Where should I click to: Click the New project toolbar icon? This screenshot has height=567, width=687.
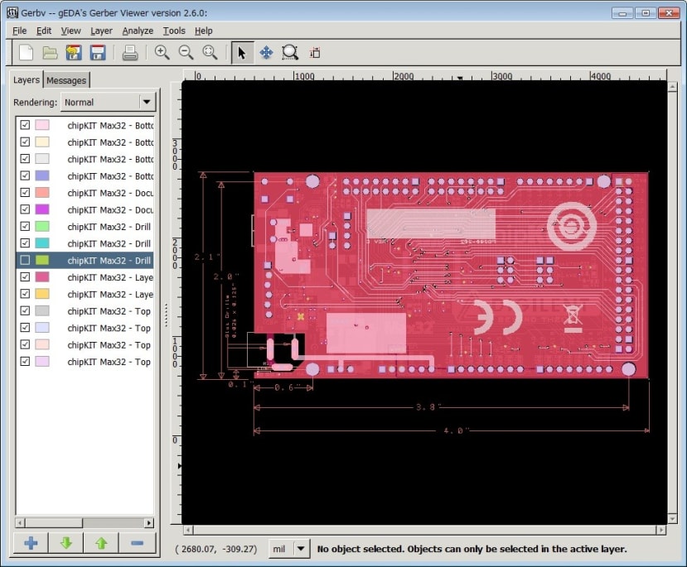point(26,53)
